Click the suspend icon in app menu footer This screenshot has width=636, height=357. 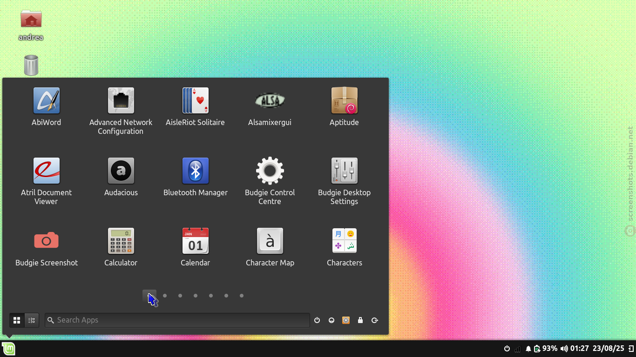332,320
